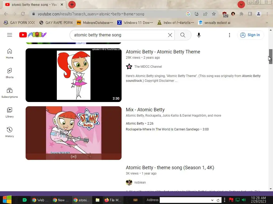The image size is (273, 204).
Task: Open the Mix - Atomic Betty playlist title
Action: point(145,110)
